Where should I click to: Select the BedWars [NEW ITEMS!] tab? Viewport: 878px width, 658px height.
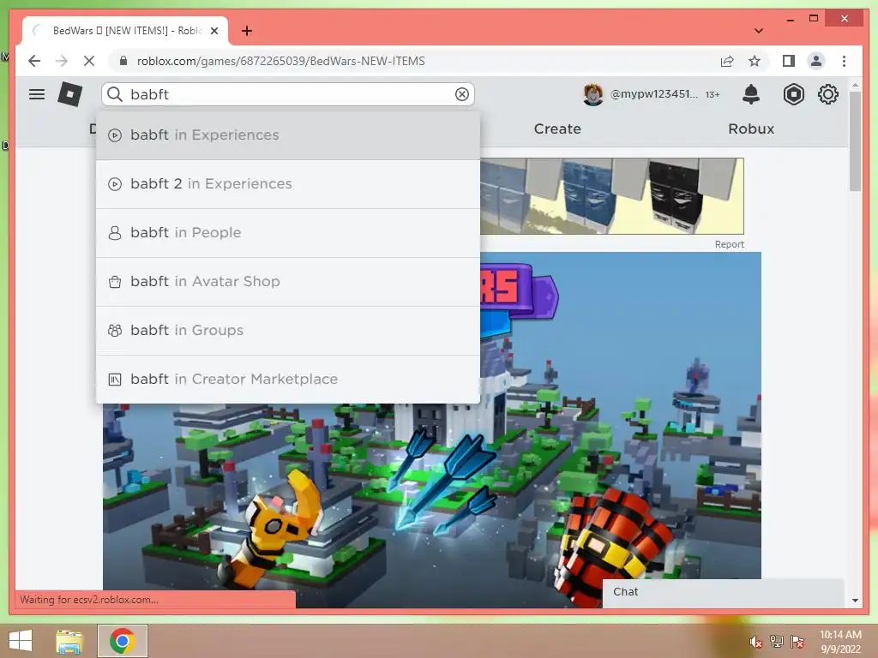(125, 31)
